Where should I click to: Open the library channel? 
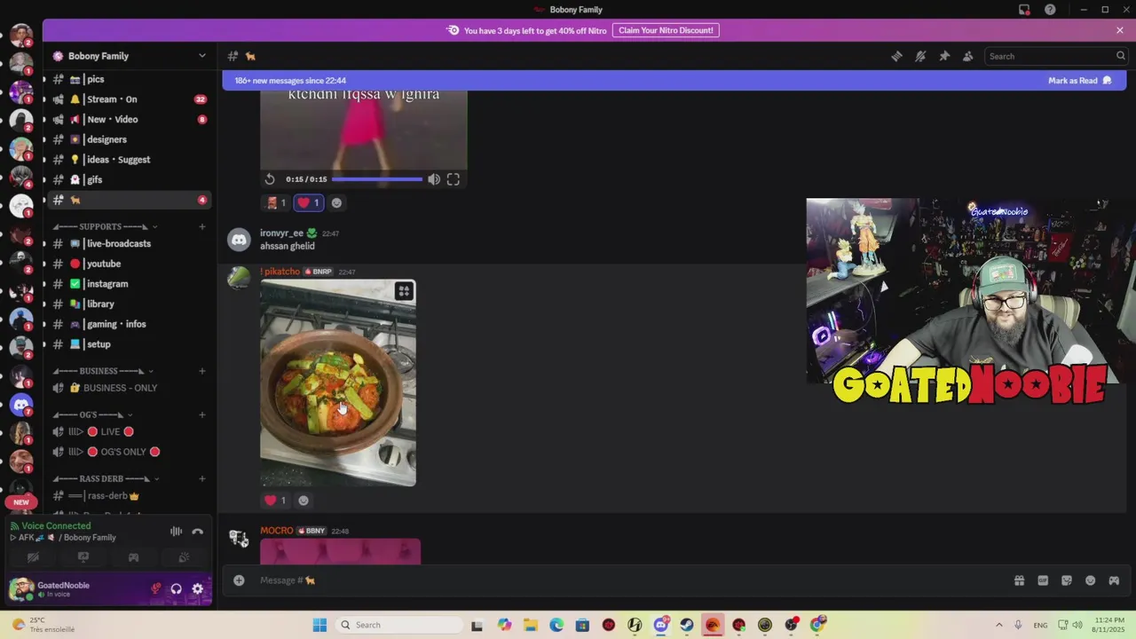129,304
